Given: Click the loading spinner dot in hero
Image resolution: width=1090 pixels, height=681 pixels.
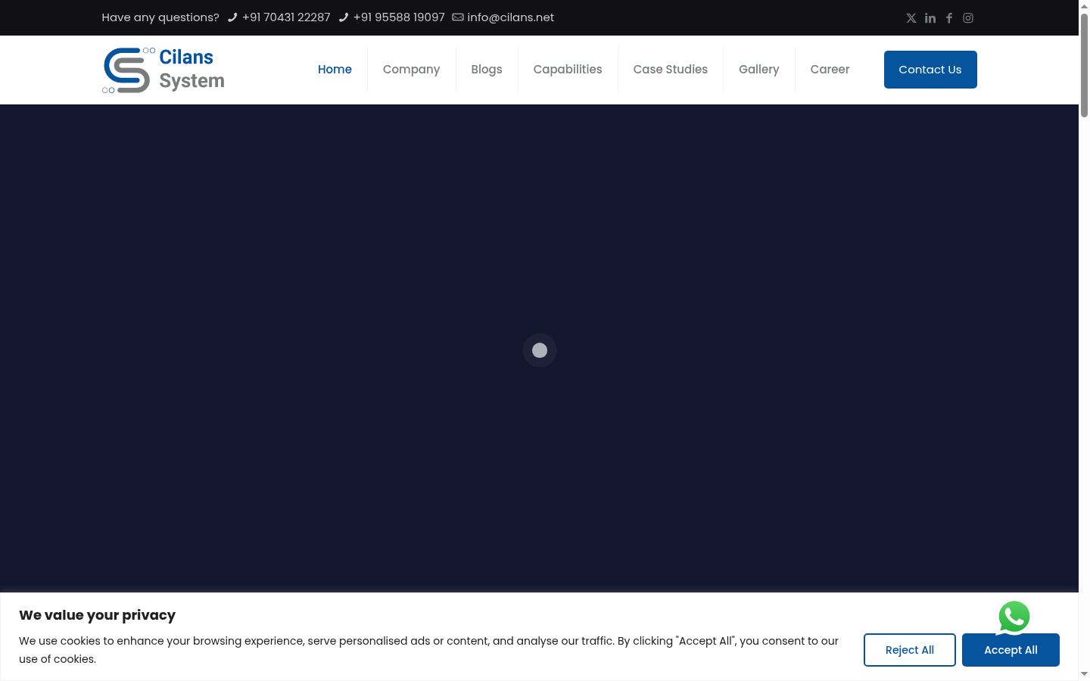Looking at the screenshot, I should (540, 350).
